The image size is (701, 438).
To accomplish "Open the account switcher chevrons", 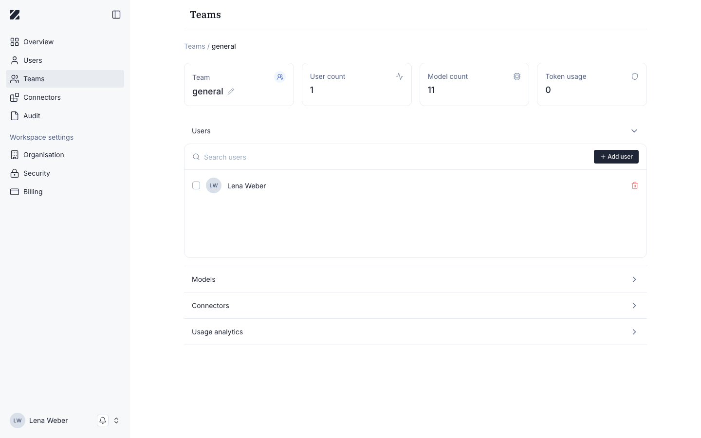I will pos(116,420).
